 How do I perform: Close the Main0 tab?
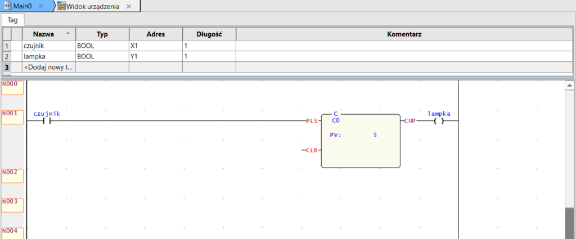tap(40, 6)
